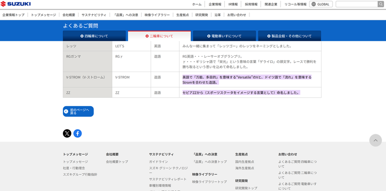Viewport: 386px width, 191px height.
Task: Click footer heading 生産拠点
Action: pyautogui.click(x=241, y=154)
